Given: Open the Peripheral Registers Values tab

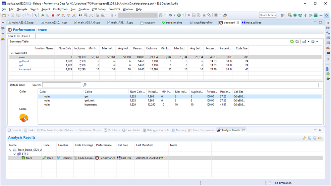Looking at the screenshot, I should coord(55,130).
